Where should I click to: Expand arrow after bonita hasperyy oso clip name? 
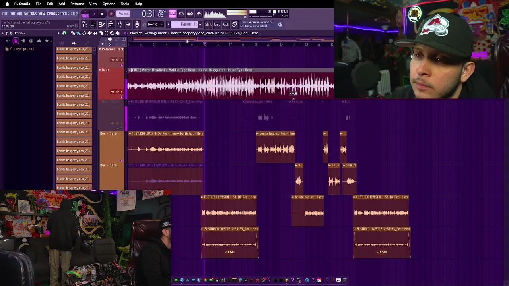[260, 33]
